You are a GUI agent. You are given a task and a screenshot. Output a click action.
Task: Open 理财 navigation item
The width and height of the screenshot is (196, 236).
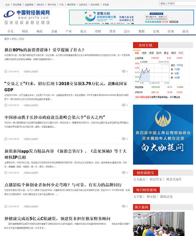98,31
